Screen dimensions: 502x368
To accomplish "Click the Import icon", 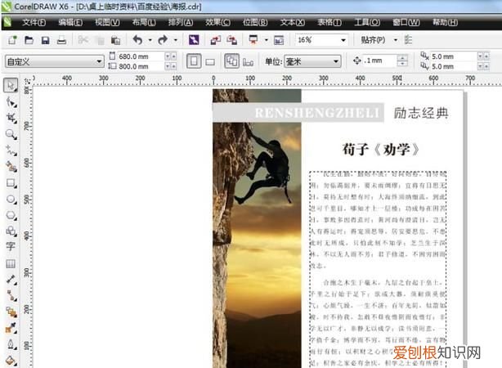I will point(215,40).
